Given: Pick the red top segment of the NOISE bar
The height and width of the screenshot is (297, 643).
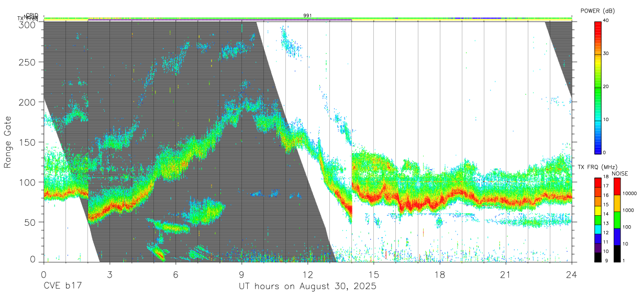Looking at the screenshot, I should [x=617, y=186].
